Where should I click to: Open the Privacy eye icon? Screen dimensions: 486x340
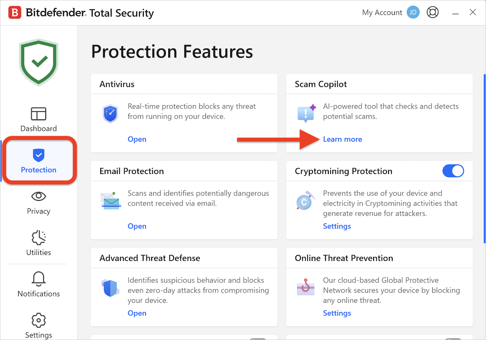tap(38, 196)
